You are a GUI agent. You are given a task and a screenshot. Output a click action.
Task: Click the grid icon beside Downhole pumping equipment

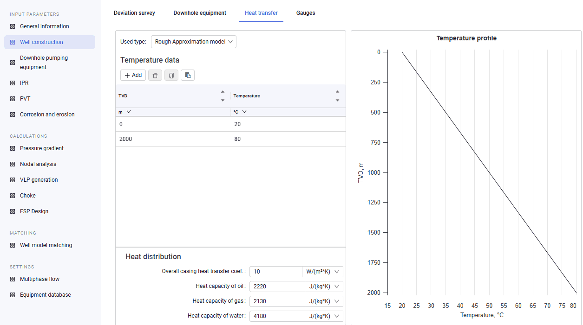[x=13, y=63]
